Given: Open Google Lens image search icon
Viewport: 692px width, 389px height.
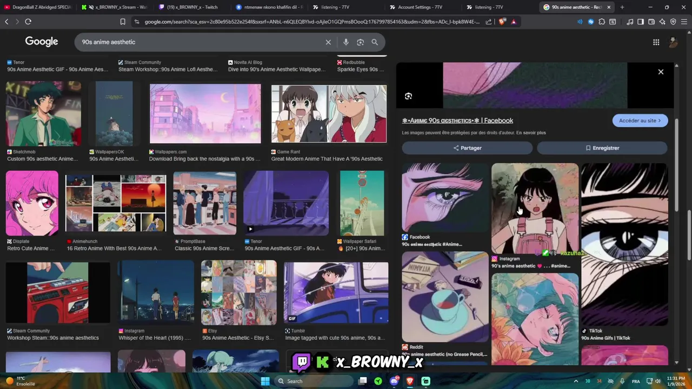Looking at the screenshot, I should [360, 42].
